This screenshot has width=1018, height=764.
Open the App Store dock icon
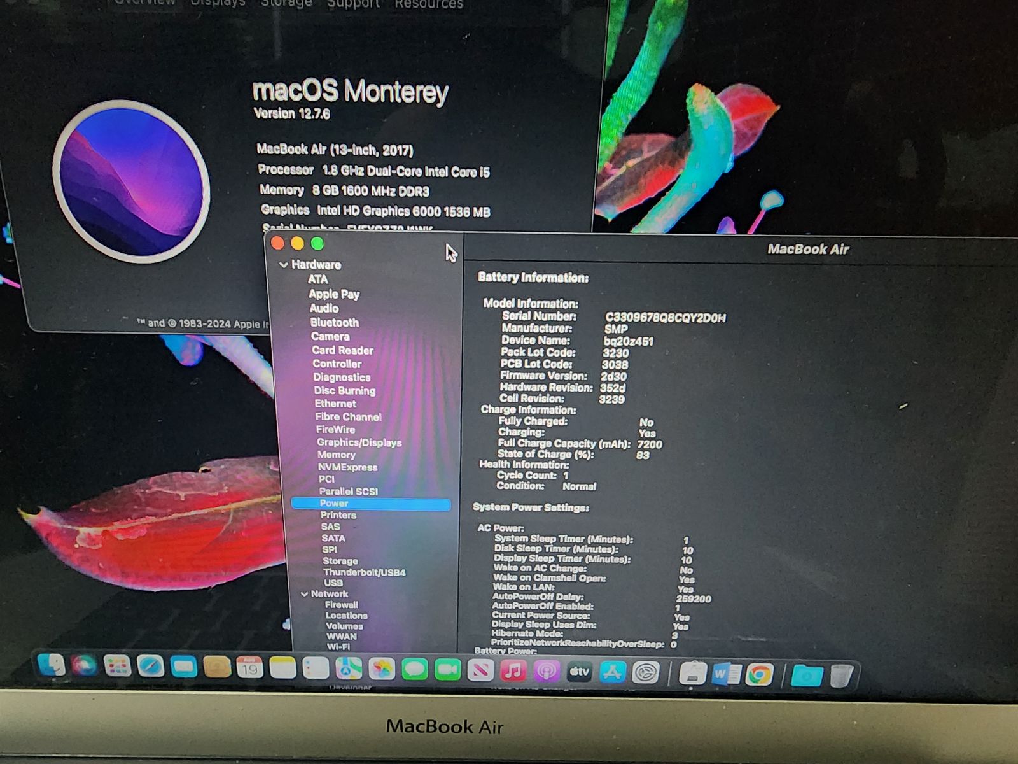click(x=612, y=672)
